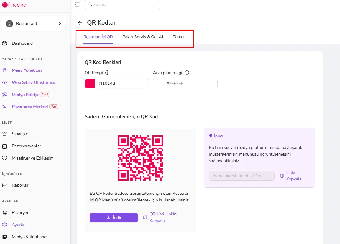Click the search magnifier icon

(x=90, y=4)
